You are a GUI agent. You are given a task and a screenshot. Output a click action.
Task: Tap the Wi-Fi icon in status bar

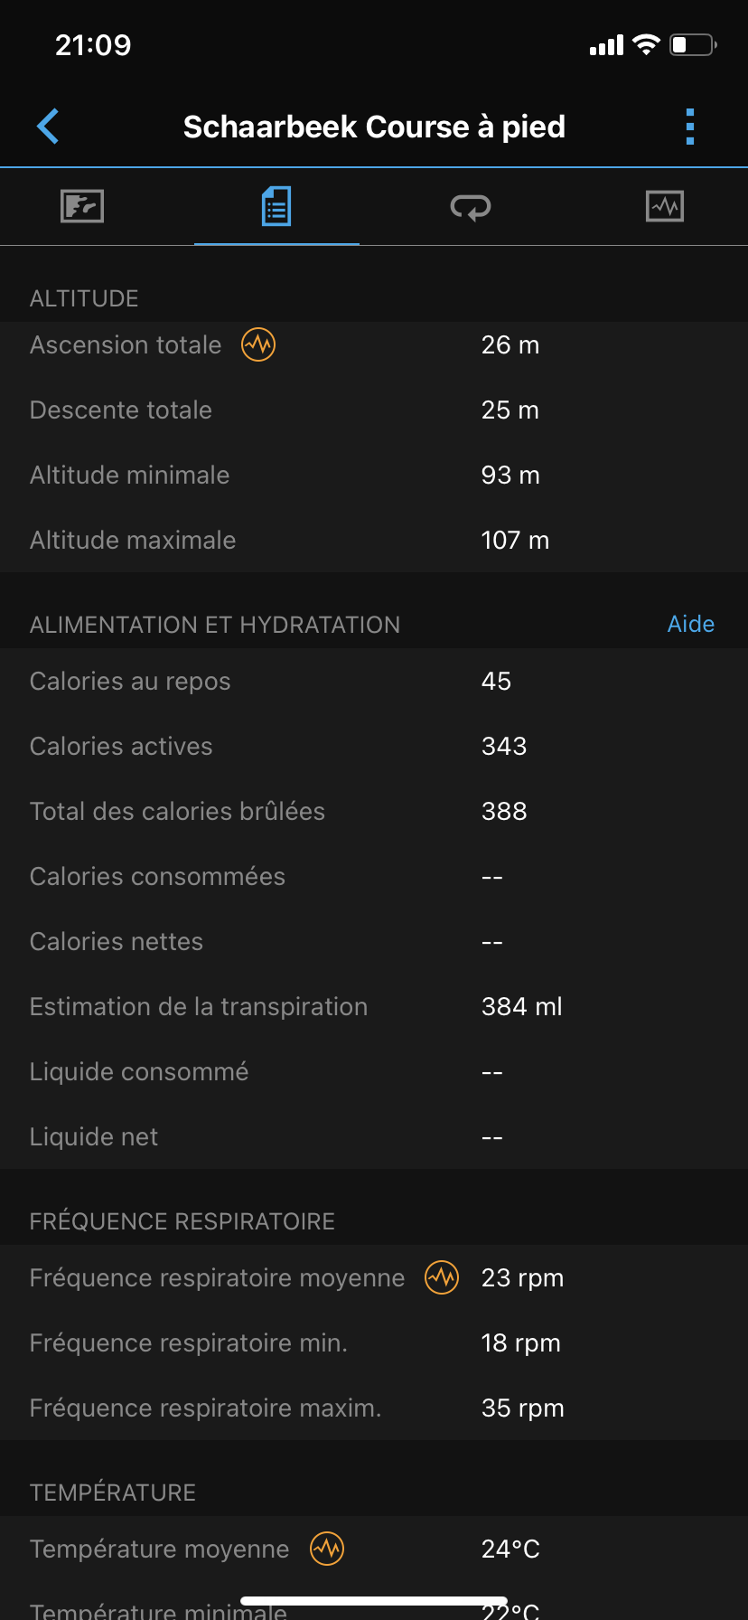(x=646, y=44)
